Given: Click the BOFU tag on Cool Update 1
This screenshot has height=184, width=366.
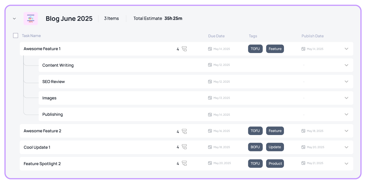Looking at the screenshot, I should tap(255, 147).
